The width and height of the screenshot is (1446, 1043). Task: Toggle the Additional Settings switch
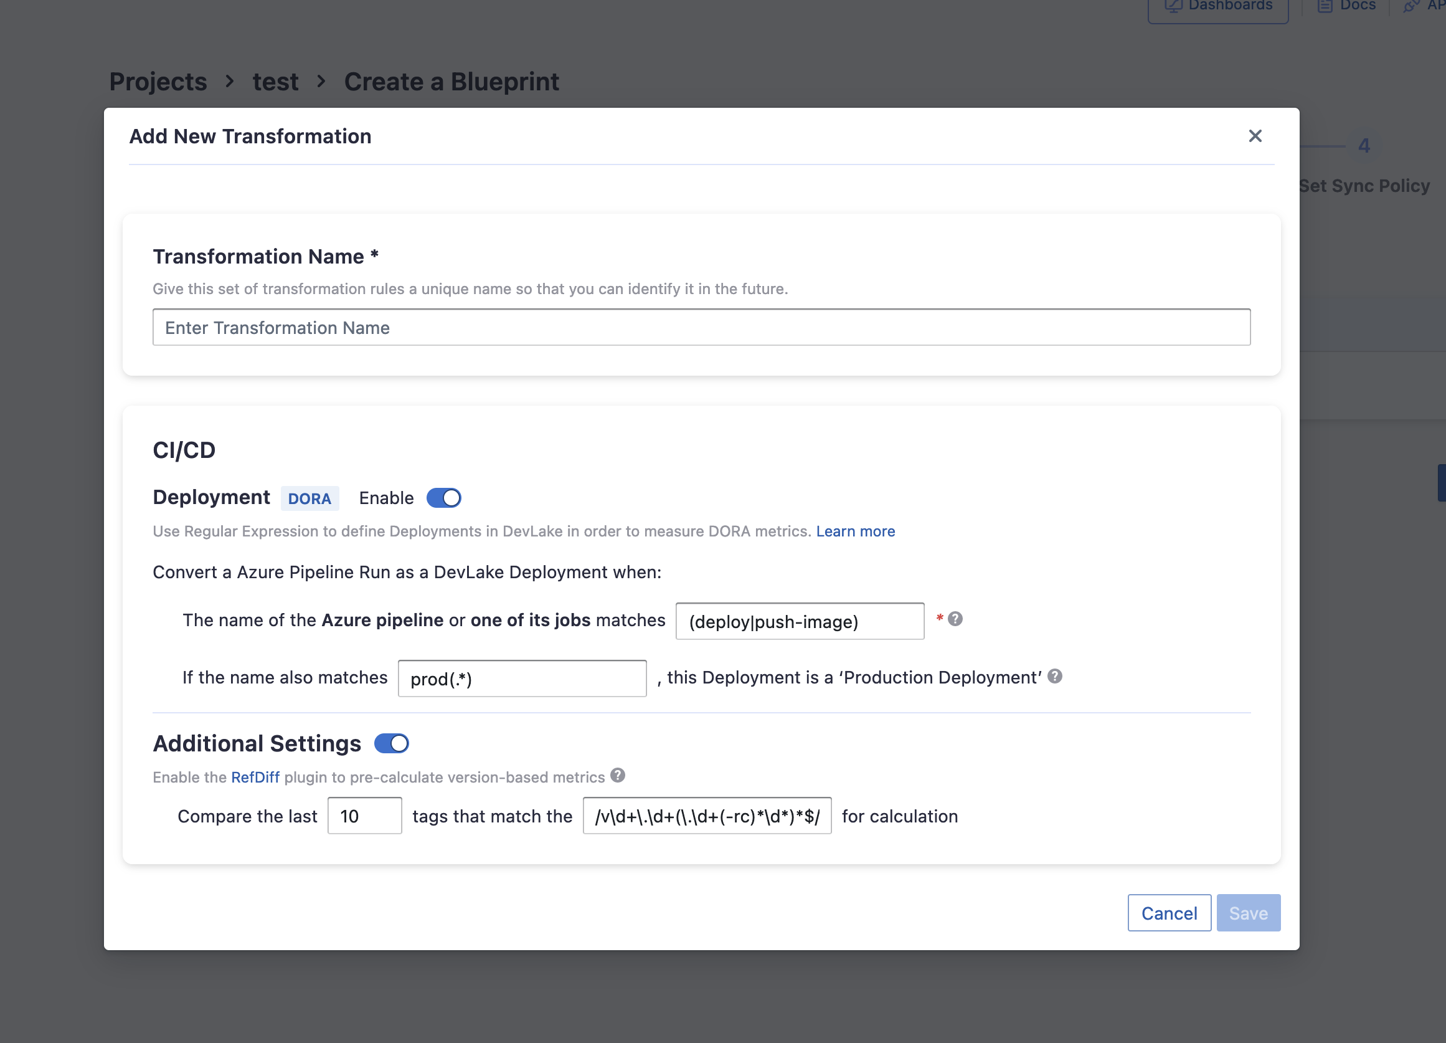point(391,743)
